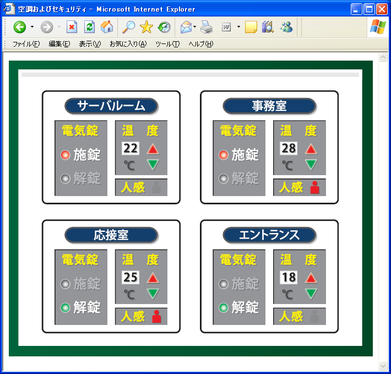Select 解錠 radio for エントランス
The image size is (391, 374).
(x=224, y=307)
